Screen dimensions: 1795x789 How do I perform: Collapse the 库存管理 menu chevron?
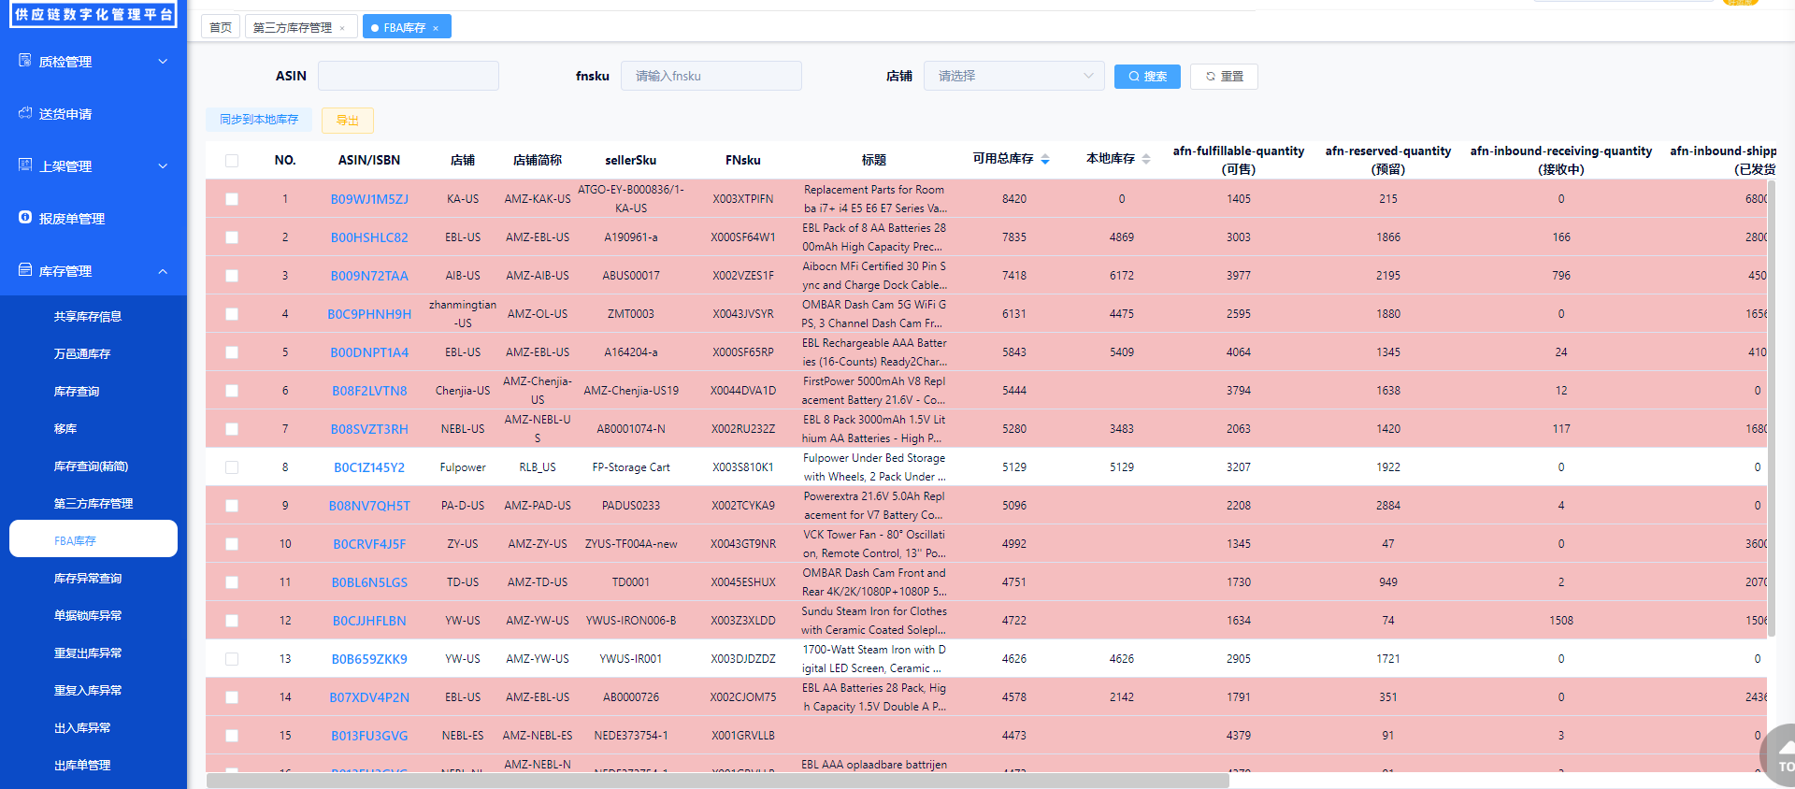163,271
